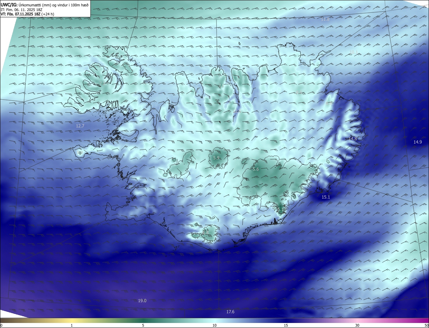429x328 pixels.
Task: Click the colour scale tick label 30
Action: tap(357, 326)
